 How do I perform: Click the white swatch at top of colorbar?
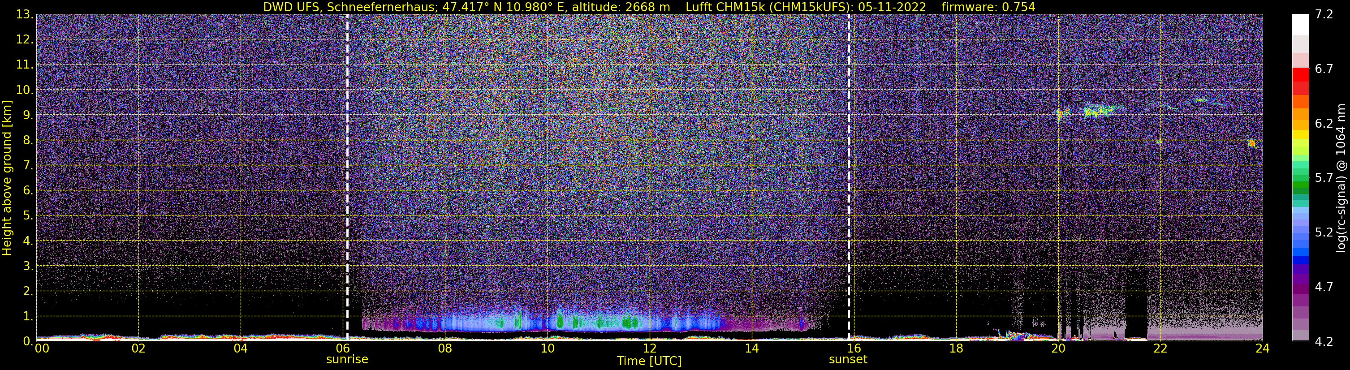coord(1300,24)
